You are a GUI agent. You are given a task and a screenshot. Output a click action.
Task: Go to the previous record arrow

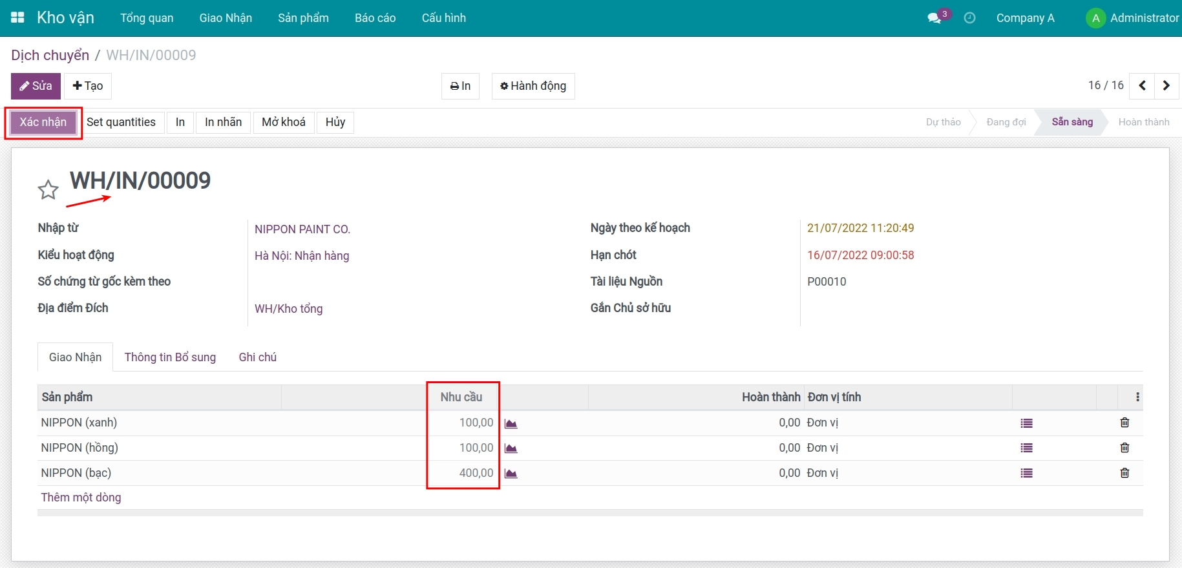(1142, 86)
